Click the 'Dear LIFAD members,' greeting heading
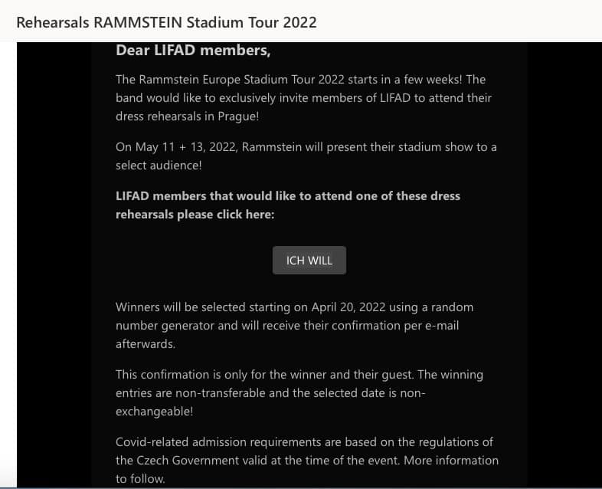602x489 pixels. [193, 51]
